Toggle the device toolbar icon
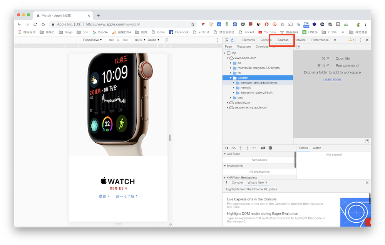This screenshot has width=385, height=245. pyautogui.click(x=233, y=40)
